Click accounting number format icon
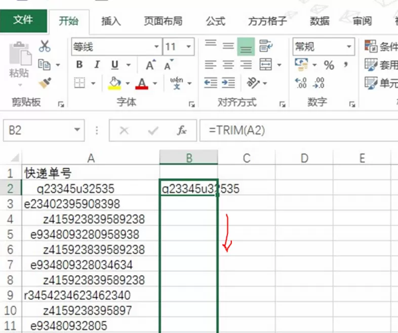398x333 pixels. pos(302,65)
